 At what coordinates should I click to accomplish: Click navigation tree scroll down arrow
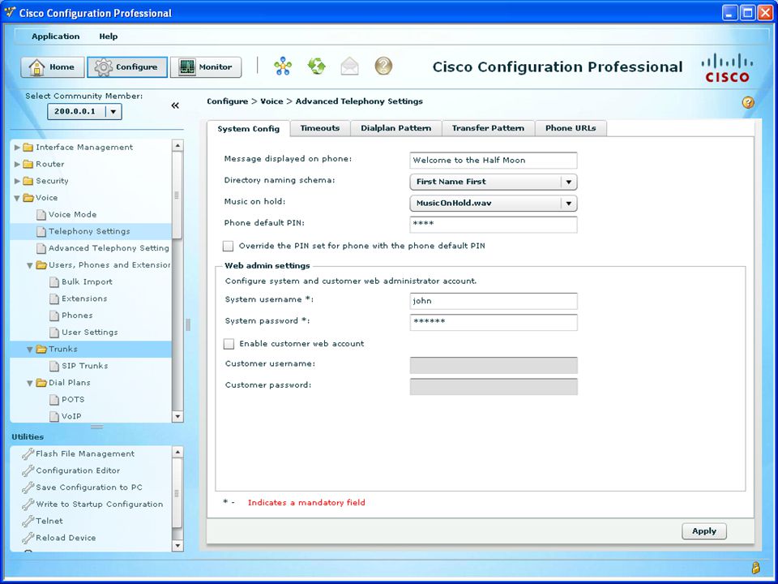(x=177, y=416)
